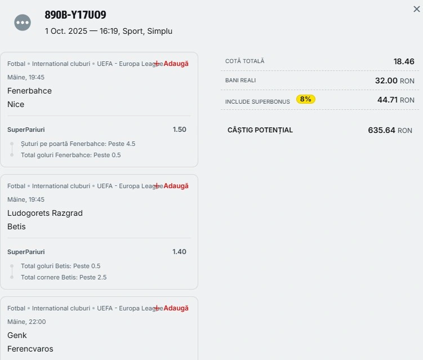Screen dimensions: 423x360
Task: Open the Fenerbahce team name
Action: point(29,91)
